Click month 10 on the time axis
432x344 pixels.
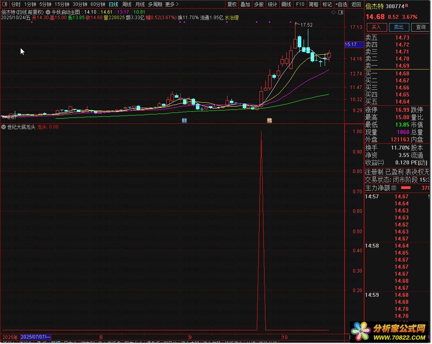click(x=284, y=337)
